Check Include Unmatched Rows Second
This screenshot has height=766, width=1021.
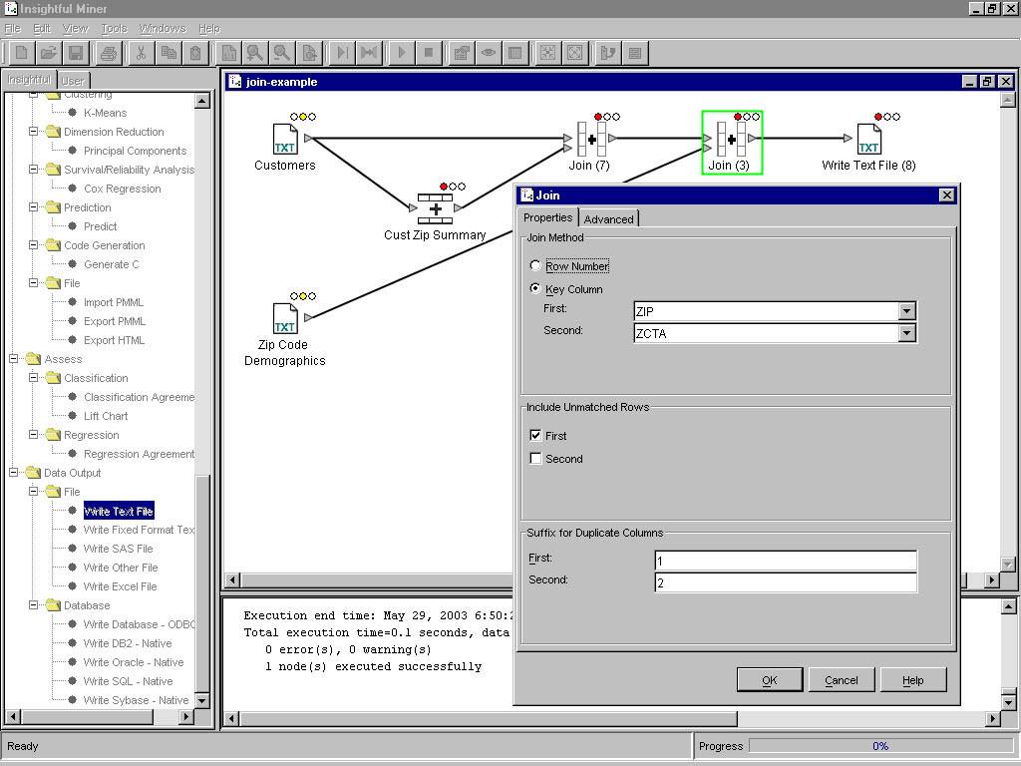[535, 459]
